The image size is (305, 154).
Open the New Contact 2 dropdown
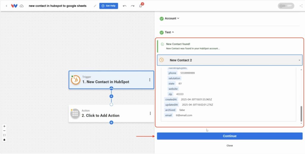(x=230, y=60)
